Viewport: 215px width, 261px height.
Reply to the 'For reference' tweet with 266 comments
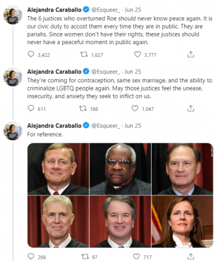tap(31, 256)
